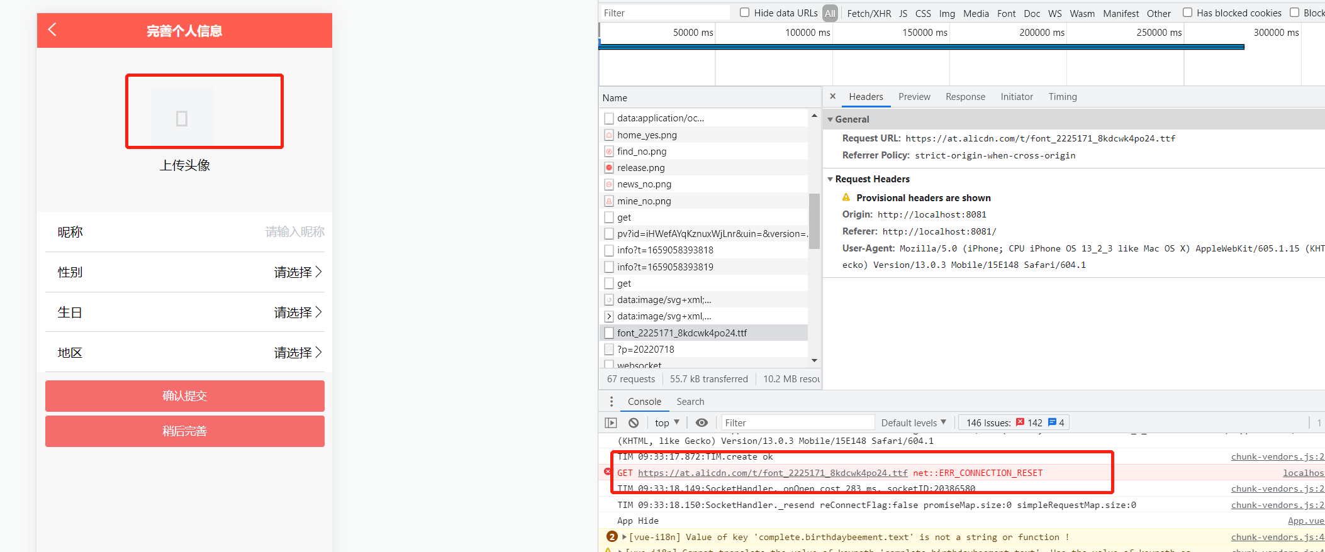Click the 确认提交 submit button

point(185,395)
